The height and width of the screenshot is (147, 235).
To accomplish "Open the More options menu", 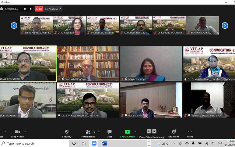I will click(190, 132).
